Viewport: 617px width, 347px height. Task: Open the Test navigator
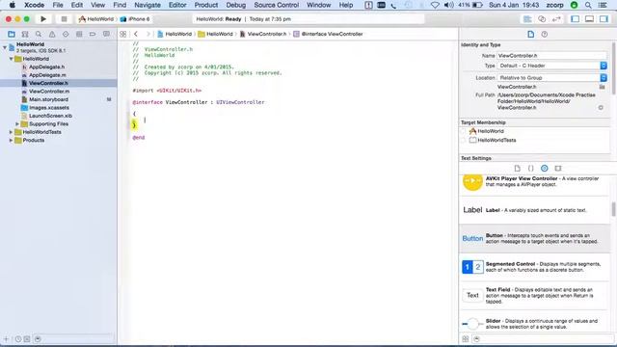coord(66,35)
